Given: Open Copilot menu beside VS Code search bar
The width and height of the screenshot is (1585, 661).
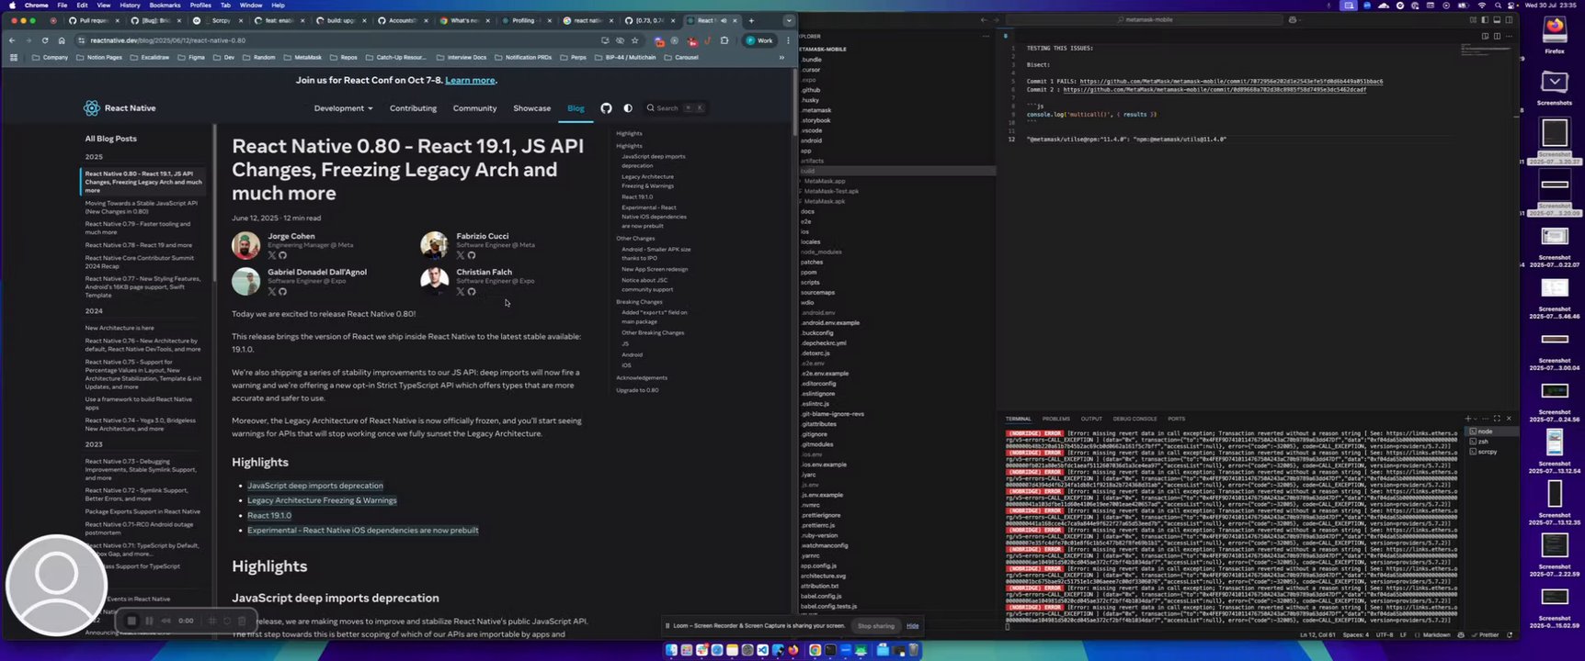Looking at the screenshot, I should 1293,20.
